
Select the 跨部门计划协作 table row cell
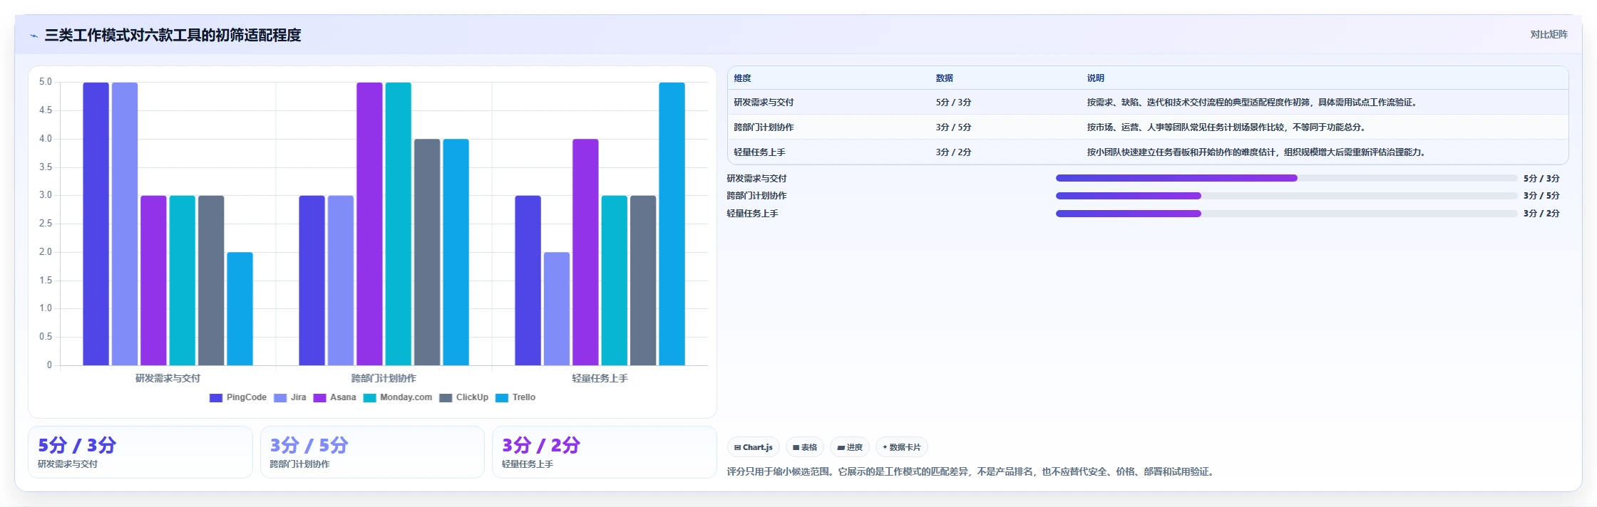764,127
